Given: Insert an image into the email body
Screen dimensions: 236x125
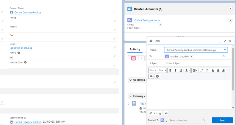Looking at the screenshot, I should pyautogui.click(x=195, y=70).
